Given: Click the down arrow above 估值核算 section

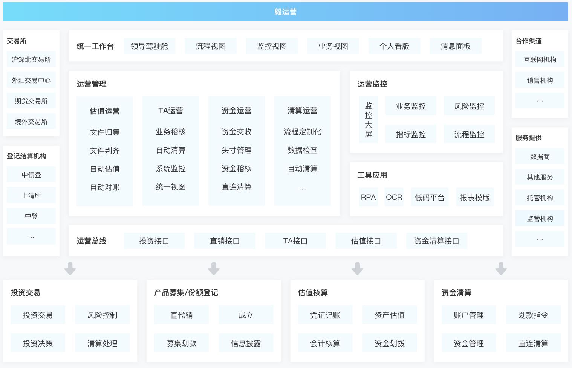Looking at the screenshot, I should click(357, 269).
